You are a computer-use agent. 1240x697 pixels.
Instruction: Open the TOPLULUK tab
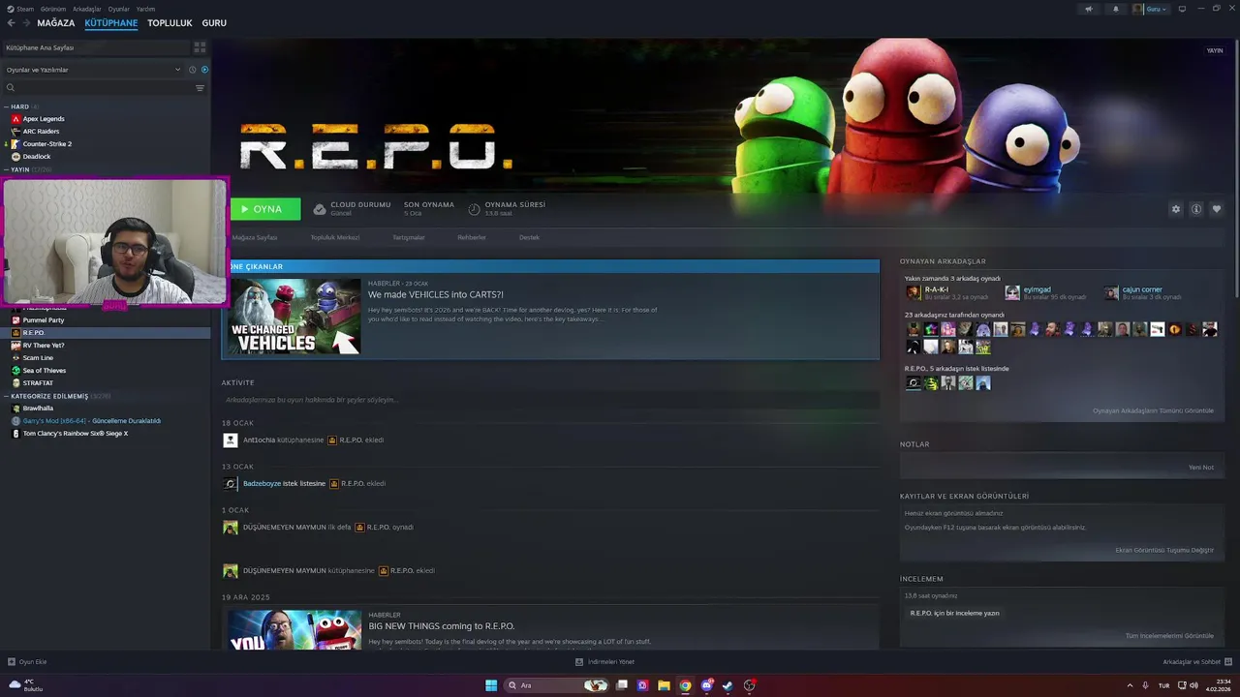[170, 23]
